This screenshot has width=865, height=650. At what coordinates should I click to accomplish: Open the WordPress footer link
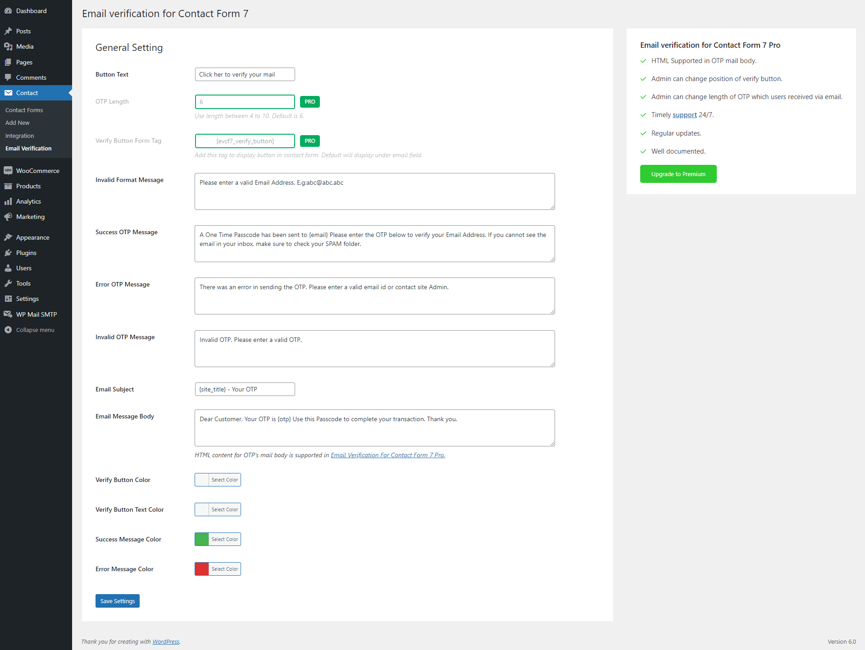pos(166,641)
